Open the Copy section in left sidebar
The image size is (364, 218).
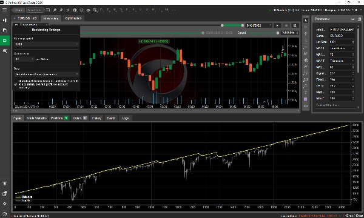pyautogui.click(x=4, y=30)
